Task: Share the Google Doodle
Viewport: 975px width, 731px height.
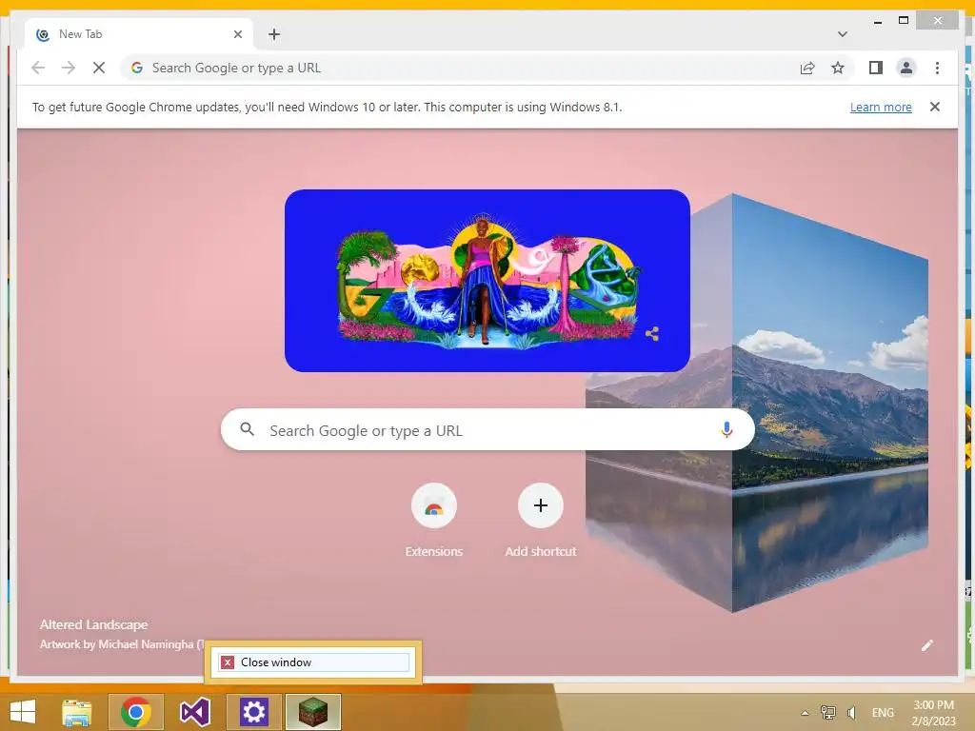Action: [651, 334]
